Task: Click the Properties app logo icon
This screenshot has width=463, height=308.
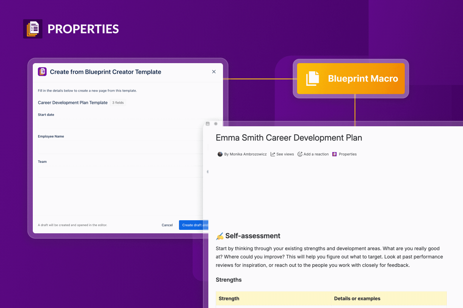Action: pyautogui.click(x=33, y=29)
